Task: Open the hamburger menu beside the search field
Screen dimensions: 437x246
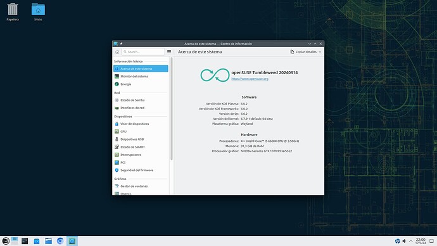Action: tap(169, 52)
